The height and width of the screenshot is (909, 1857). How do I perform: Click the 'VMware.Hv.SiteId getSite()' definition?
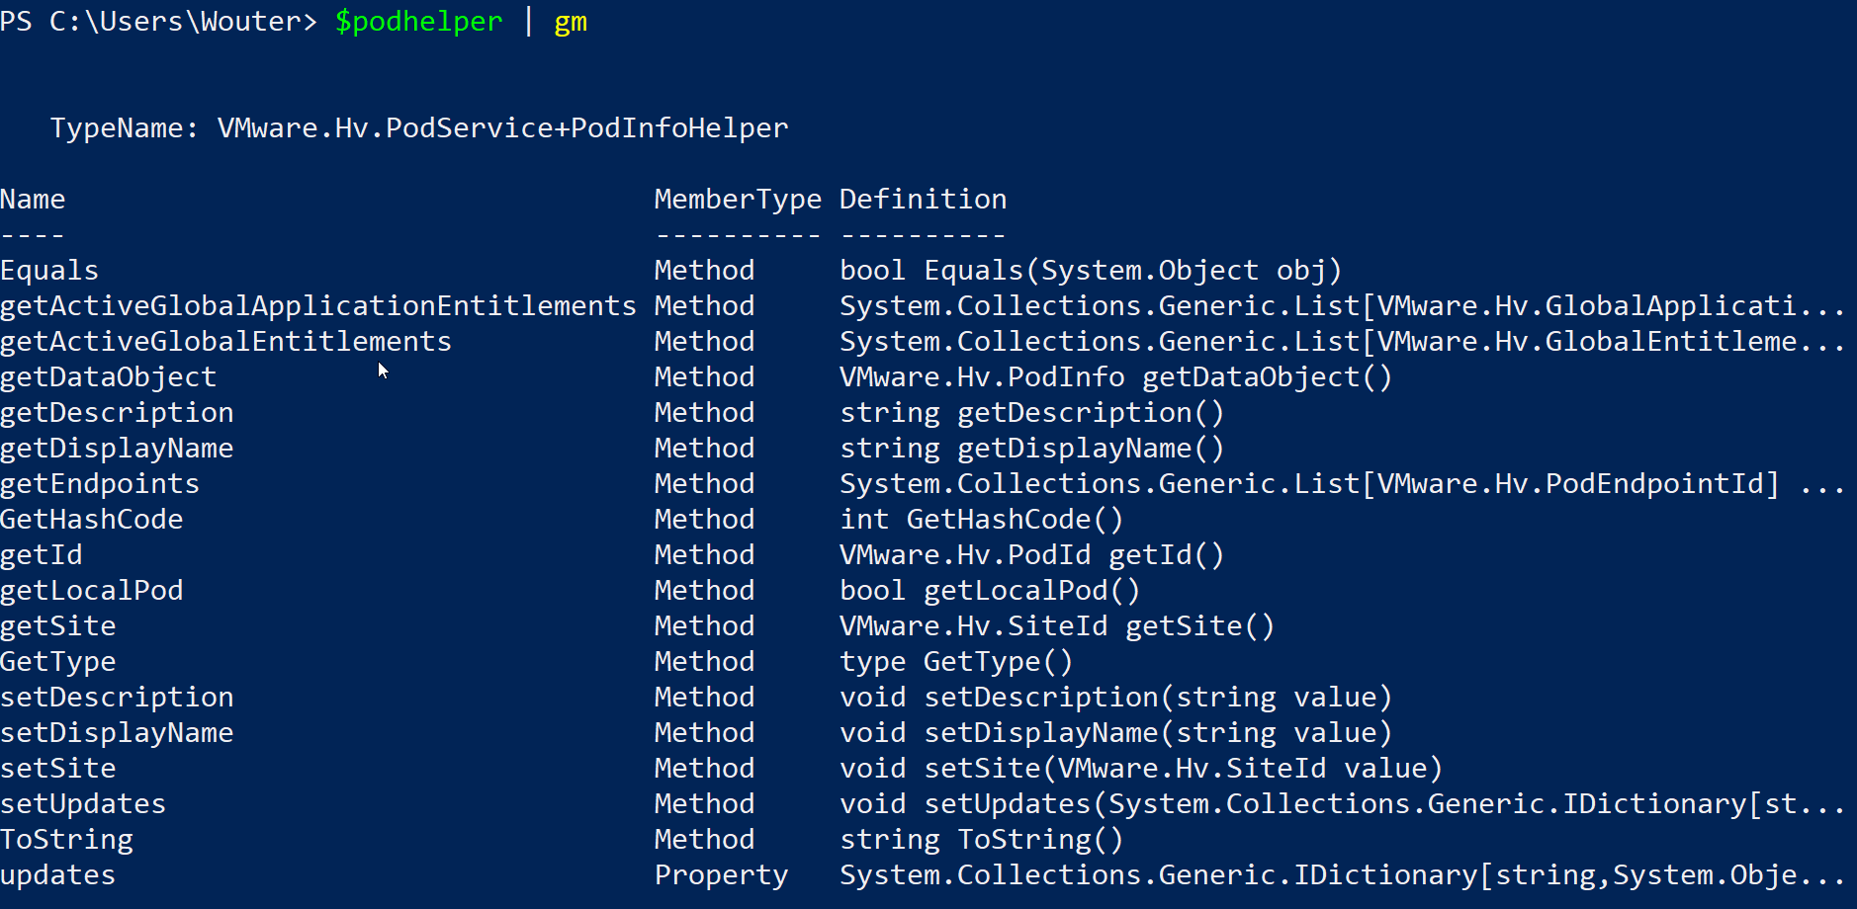[1057, 626]
